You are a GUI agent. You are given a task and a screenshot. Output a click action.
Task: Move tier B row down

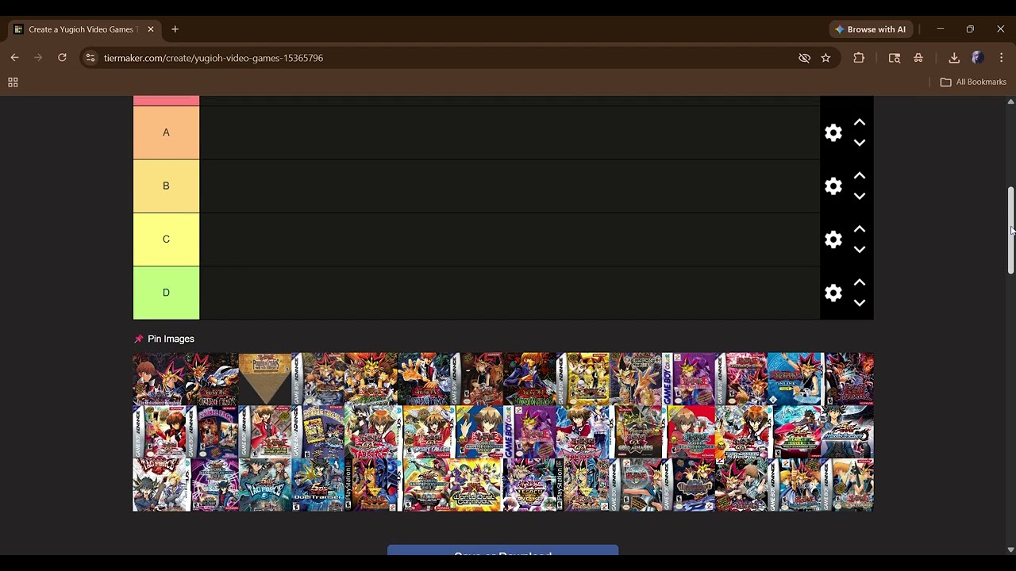point(860,196)
